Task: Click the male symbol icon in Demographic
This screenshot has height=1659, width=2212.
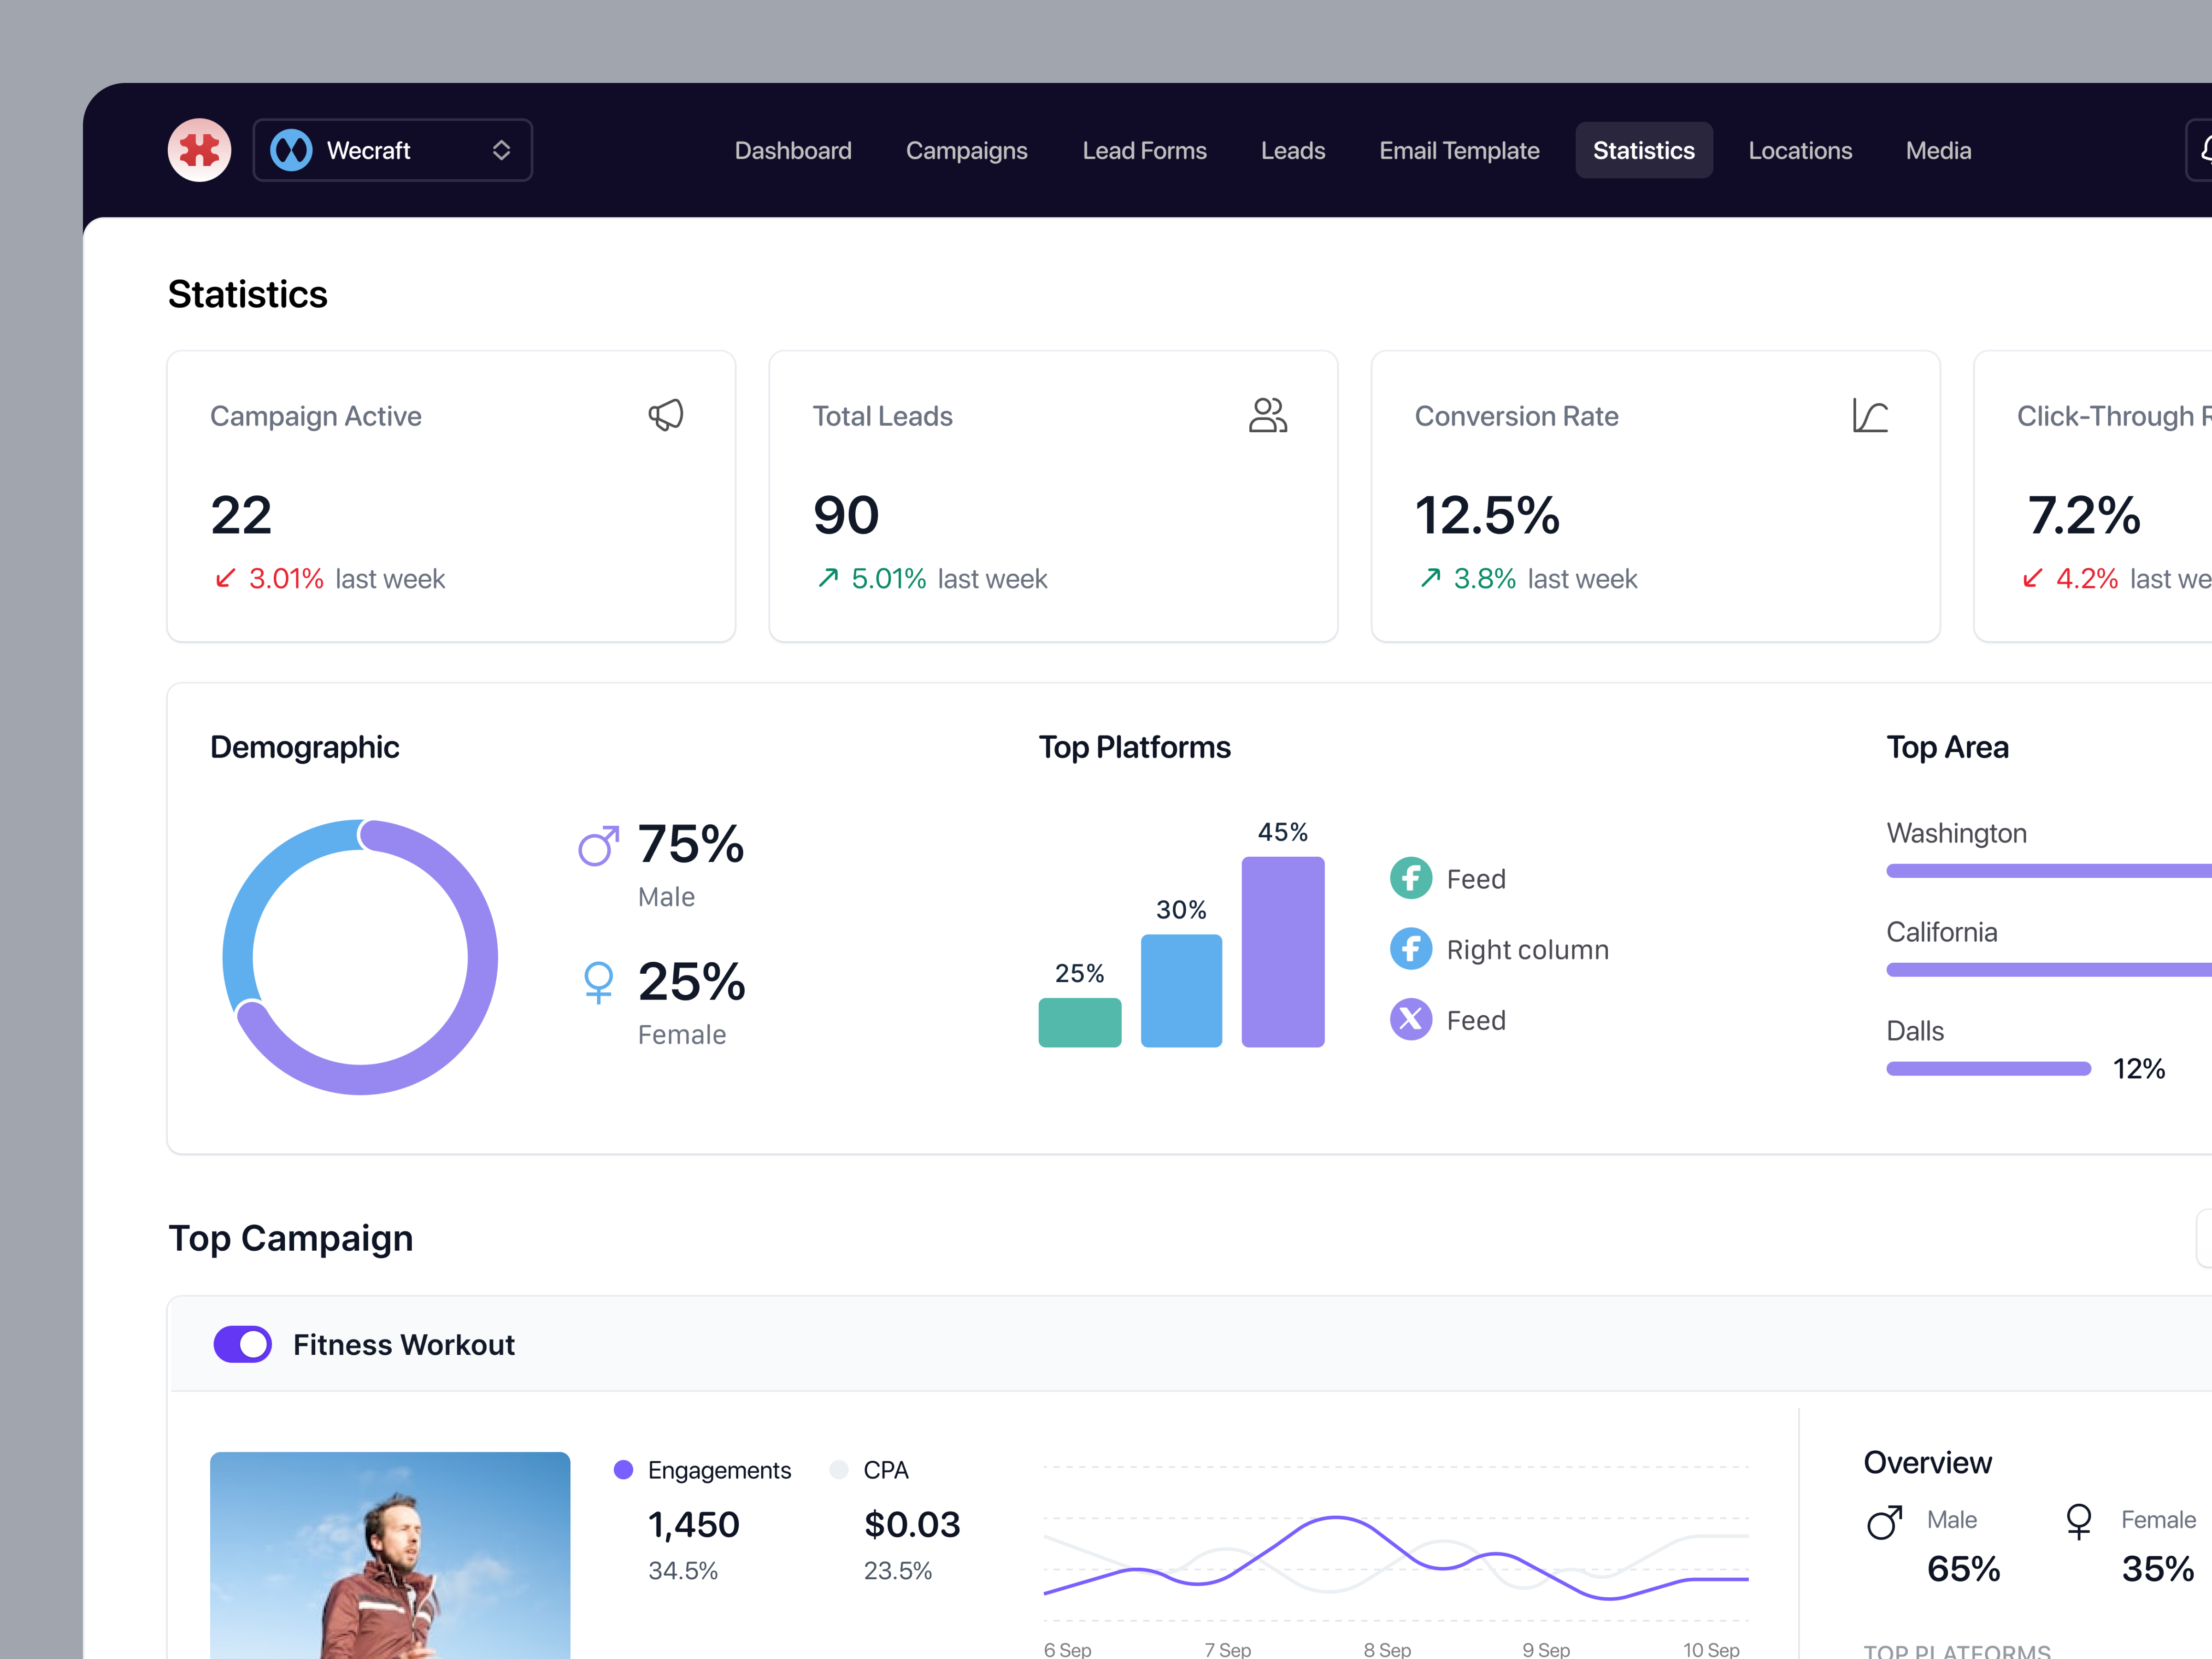Action: [598, 845]
